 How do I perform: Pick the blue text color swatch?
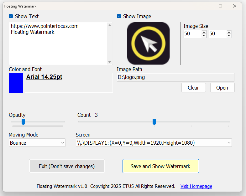point(16,83)
